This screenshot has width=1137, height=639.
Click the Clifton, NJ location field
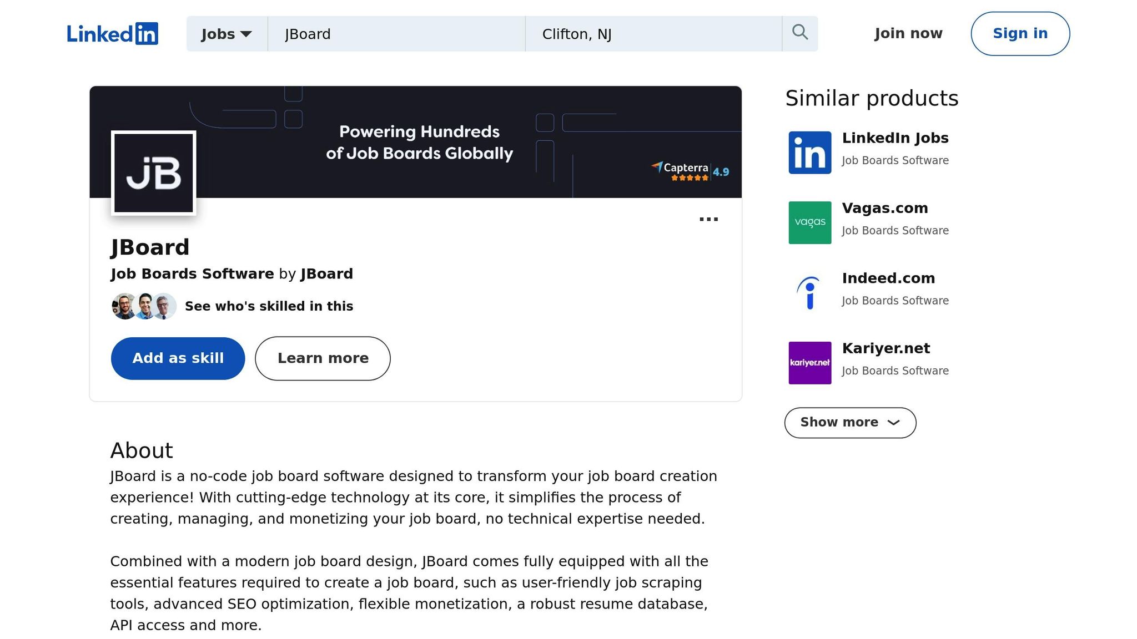pos(653,34)
